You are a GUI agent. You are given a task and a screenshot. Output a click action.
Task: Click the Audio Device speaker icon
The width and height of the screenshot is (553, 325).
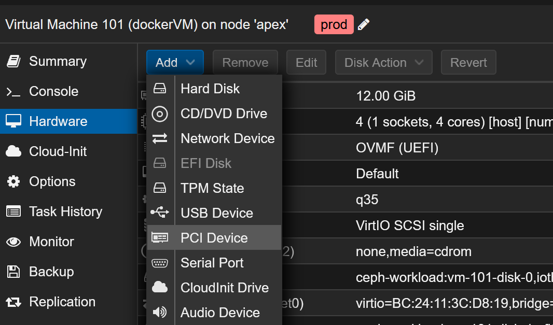160,313
